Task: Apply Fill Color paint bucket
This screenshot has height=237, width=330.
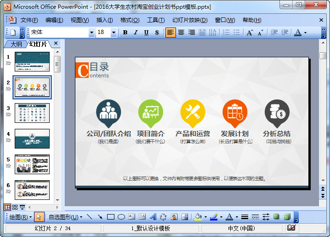Action: point(198,217)
